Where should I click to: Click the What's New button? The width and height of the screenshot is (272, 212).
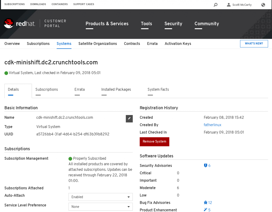pyautogui.click(x=254, y=44)
